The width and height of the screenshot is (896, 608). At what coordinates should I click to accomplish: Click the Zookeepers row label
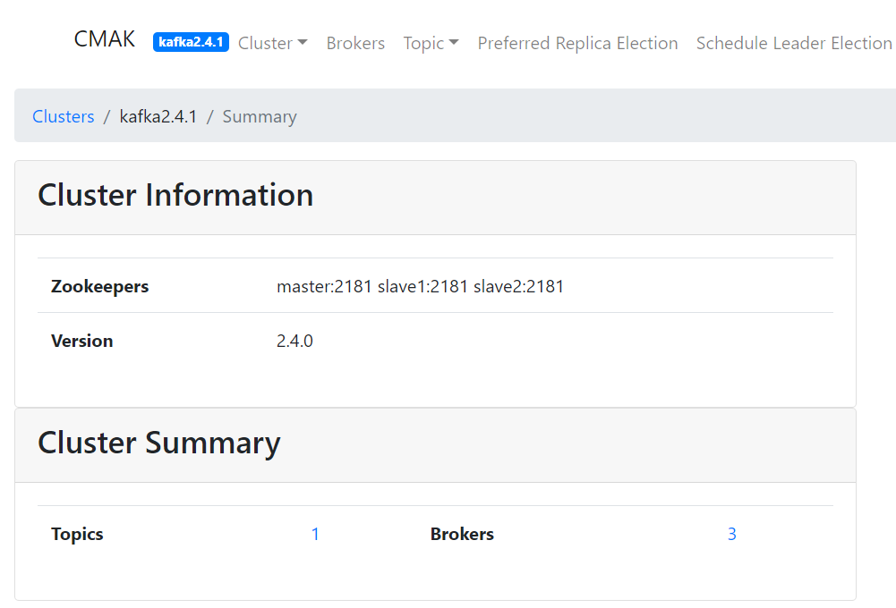[100, 286]
